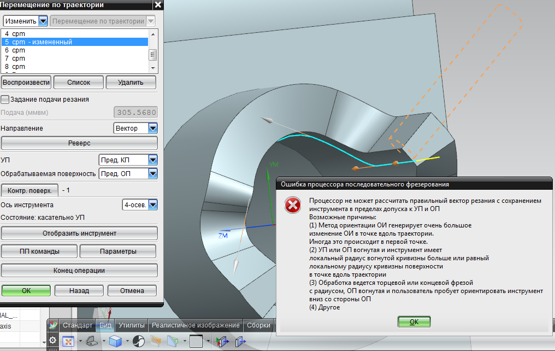Click the Fit view icon in toolbar
Image resolution: width=555 pixels, height=351 pixels.
(x=68, y=341)
